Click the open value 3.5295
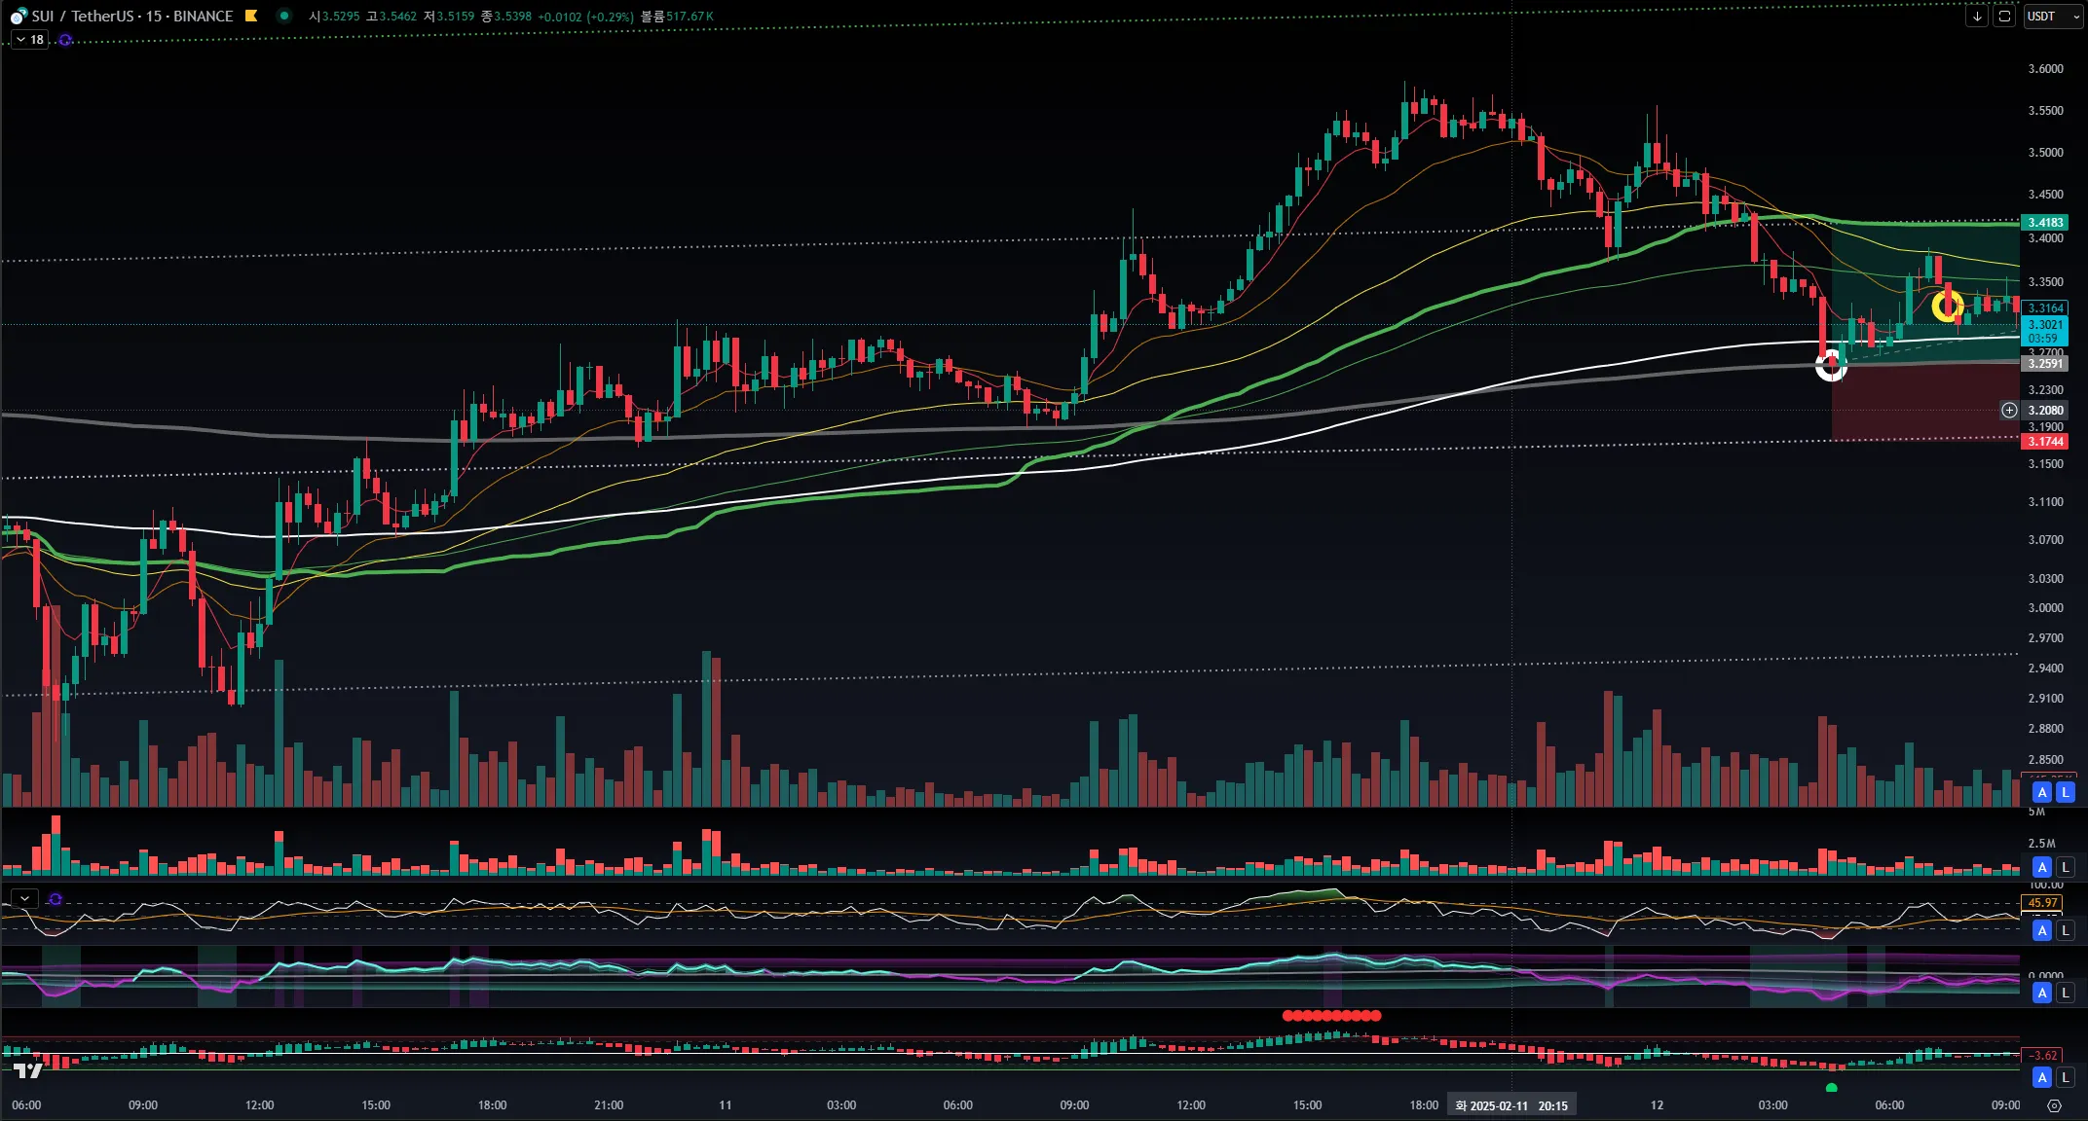Image resolution: width=2088 pixels, height=1121 pixels. [x=341, y=17]
